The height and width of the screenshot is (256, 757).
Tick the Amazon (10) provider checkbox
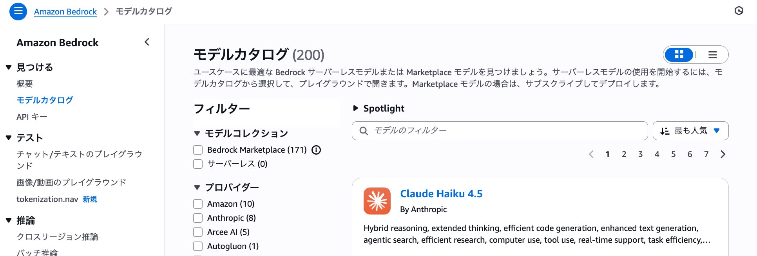pyautogui.click(x=198, y=204)
